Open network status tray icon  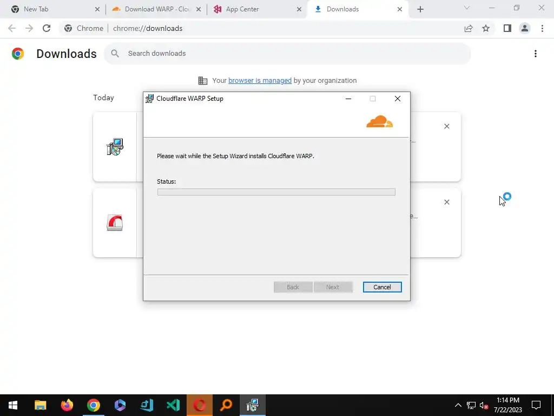point(471,405)
